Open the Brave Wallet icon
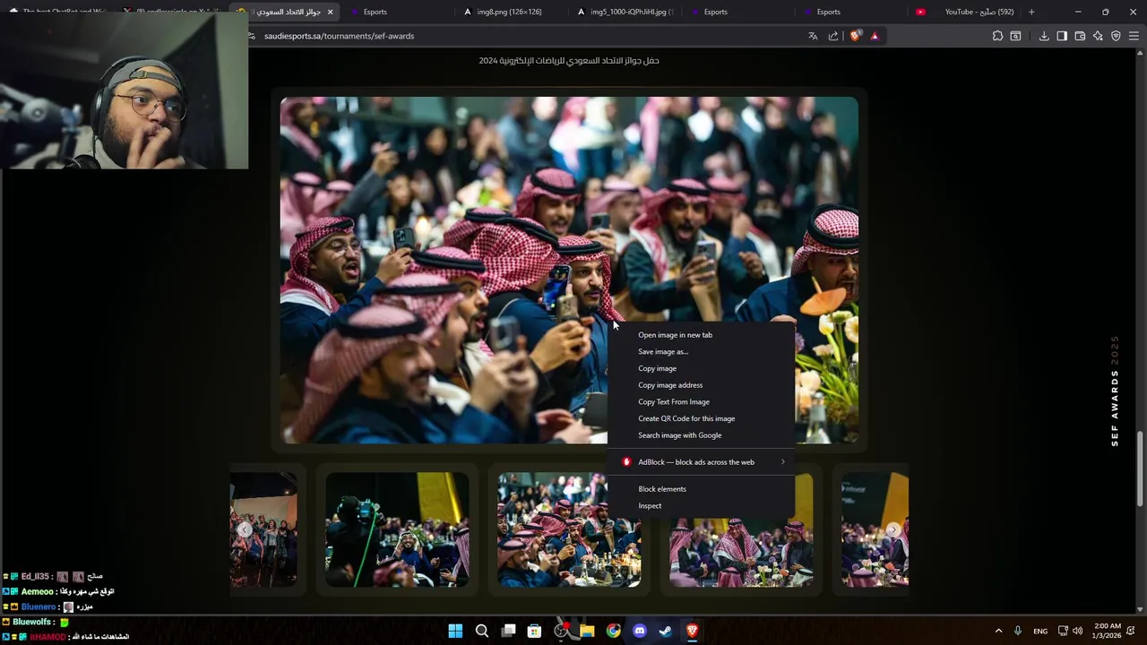This screenshot has width=1147, height=645. pyautogui.click(x=1080, y=36)
